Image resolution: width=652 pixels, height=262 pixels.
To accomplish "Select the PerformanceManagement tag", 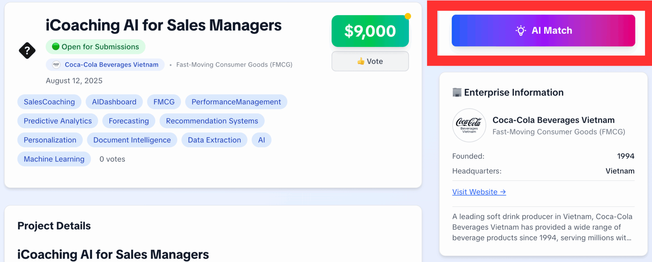I will [x=236, y=102].
